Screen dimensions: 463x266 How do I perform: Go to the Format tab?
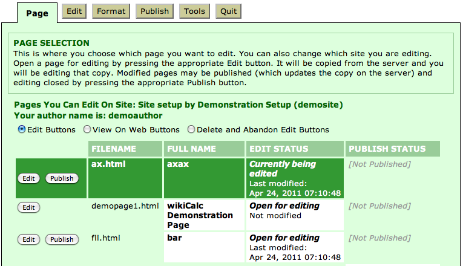[x=111, y=11]
